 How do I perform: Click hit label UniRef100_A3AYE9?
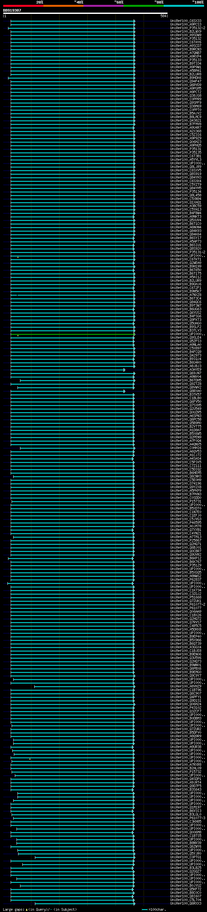coord(186,369)
